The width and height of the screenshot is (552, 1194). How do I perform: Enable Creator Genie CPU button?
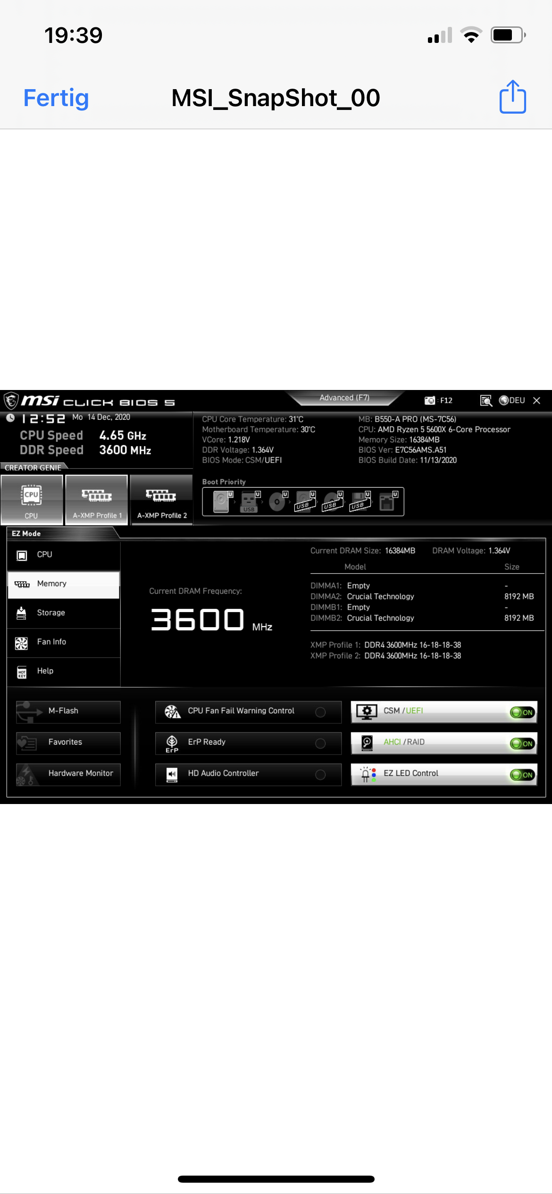coord(32,500)
